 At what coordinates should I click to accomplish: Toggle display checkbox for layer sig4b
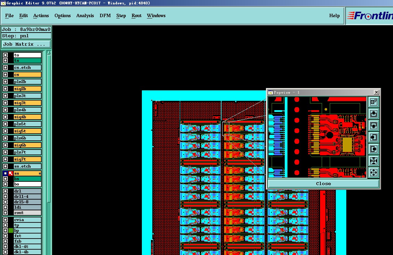[x=5, y=117]
